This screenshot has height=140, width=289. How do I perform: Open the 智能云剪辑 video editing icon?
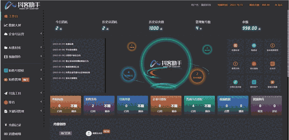coord(273,82)
